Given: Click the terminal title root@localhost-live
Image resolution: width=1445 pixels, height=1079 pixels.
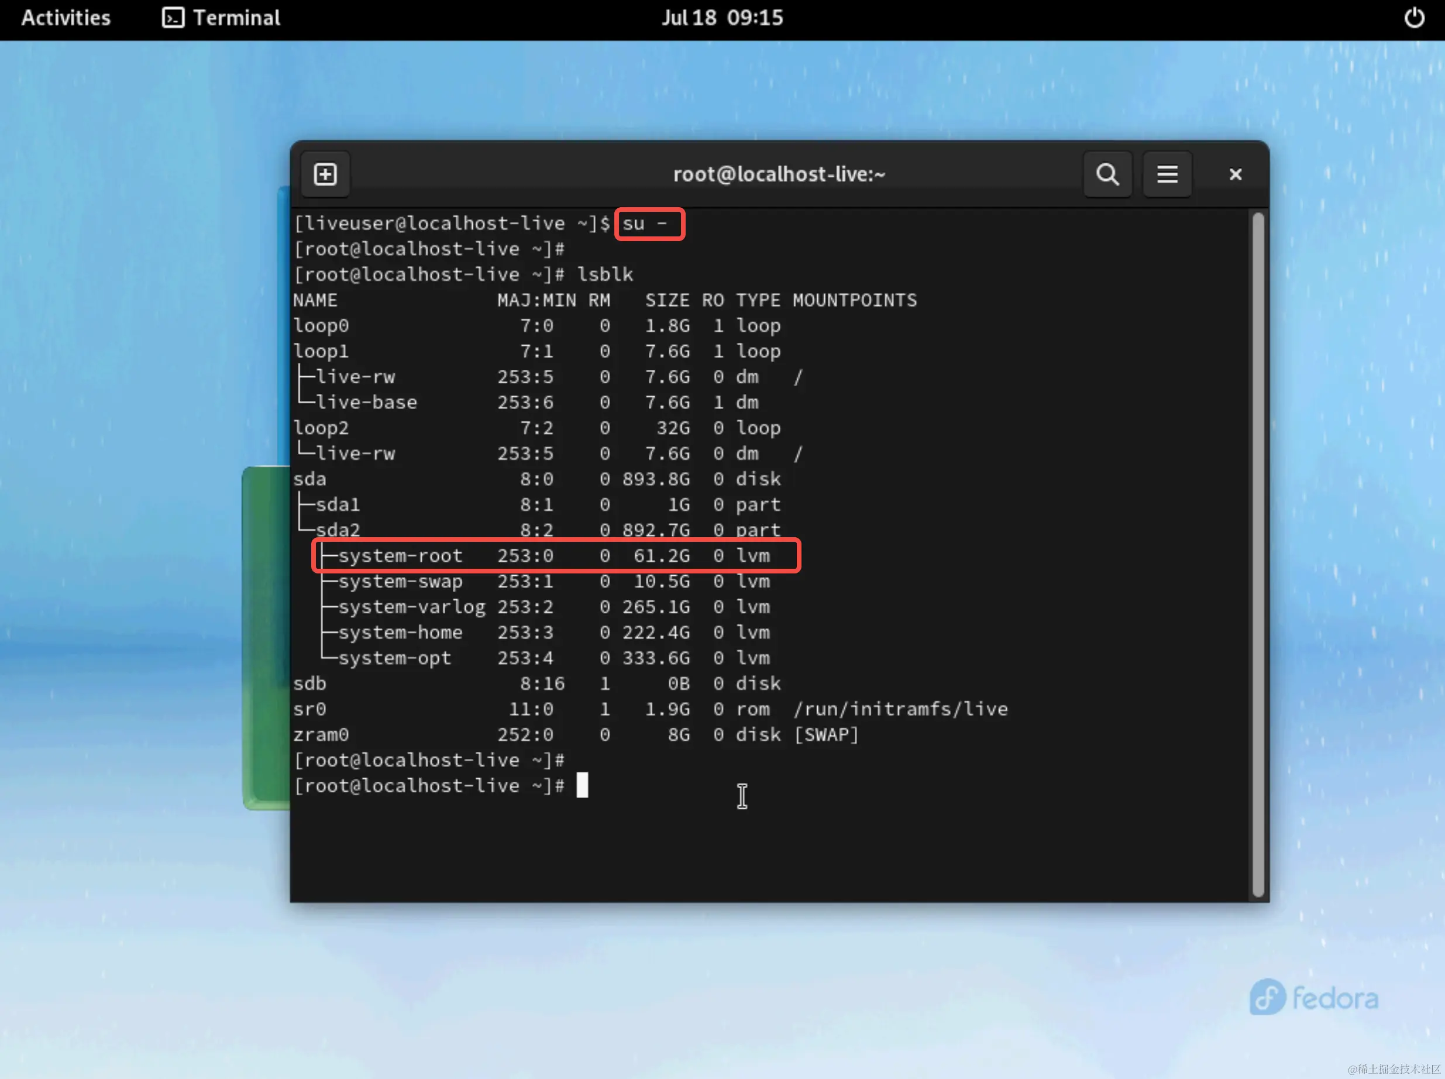Looking at the screenshot, I should (778, 174).
